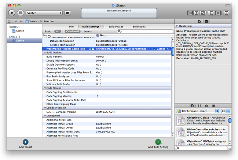Select Sketch project in sidebar
The width and height of the screenshot is (238, 160).
[x=18, y=31]
